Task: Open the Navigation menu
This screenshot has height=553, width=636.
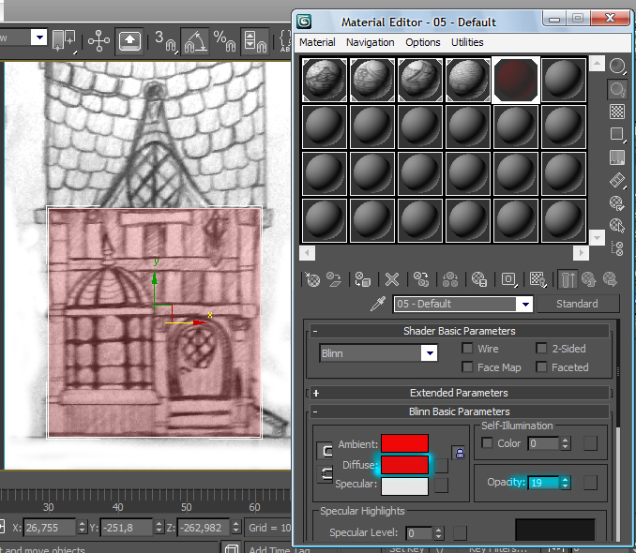Action: coord(370,42)
